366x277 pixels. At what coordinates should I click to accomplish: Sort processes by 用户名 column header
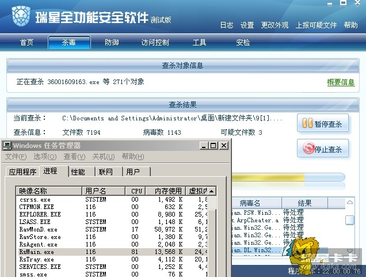point(104,191)
